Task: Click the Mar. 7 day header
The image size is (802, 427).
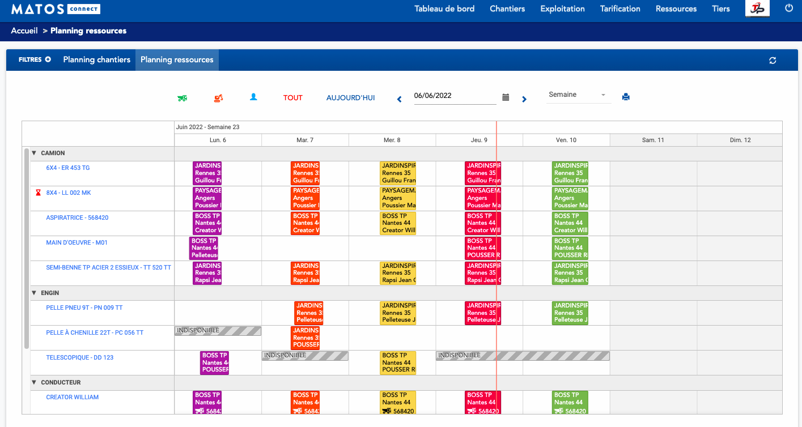Action: coord(305,140)
